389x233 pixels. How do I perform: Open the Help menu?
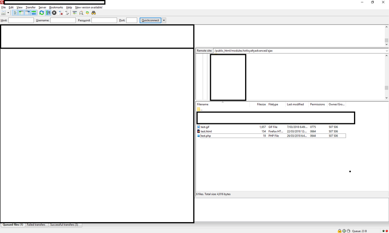[69, 7]
